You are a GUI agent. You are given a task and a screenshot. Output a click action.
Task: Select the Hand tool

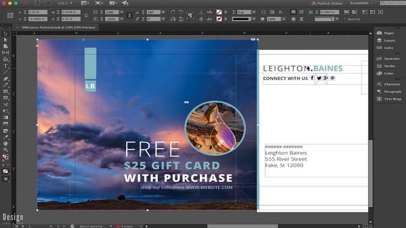tap(6, 144)
